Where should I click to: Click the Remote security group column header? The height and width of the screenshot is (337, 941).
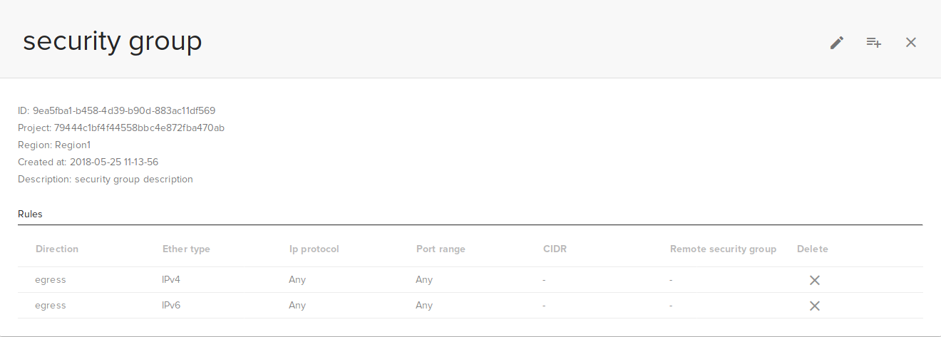click(723, 249)
